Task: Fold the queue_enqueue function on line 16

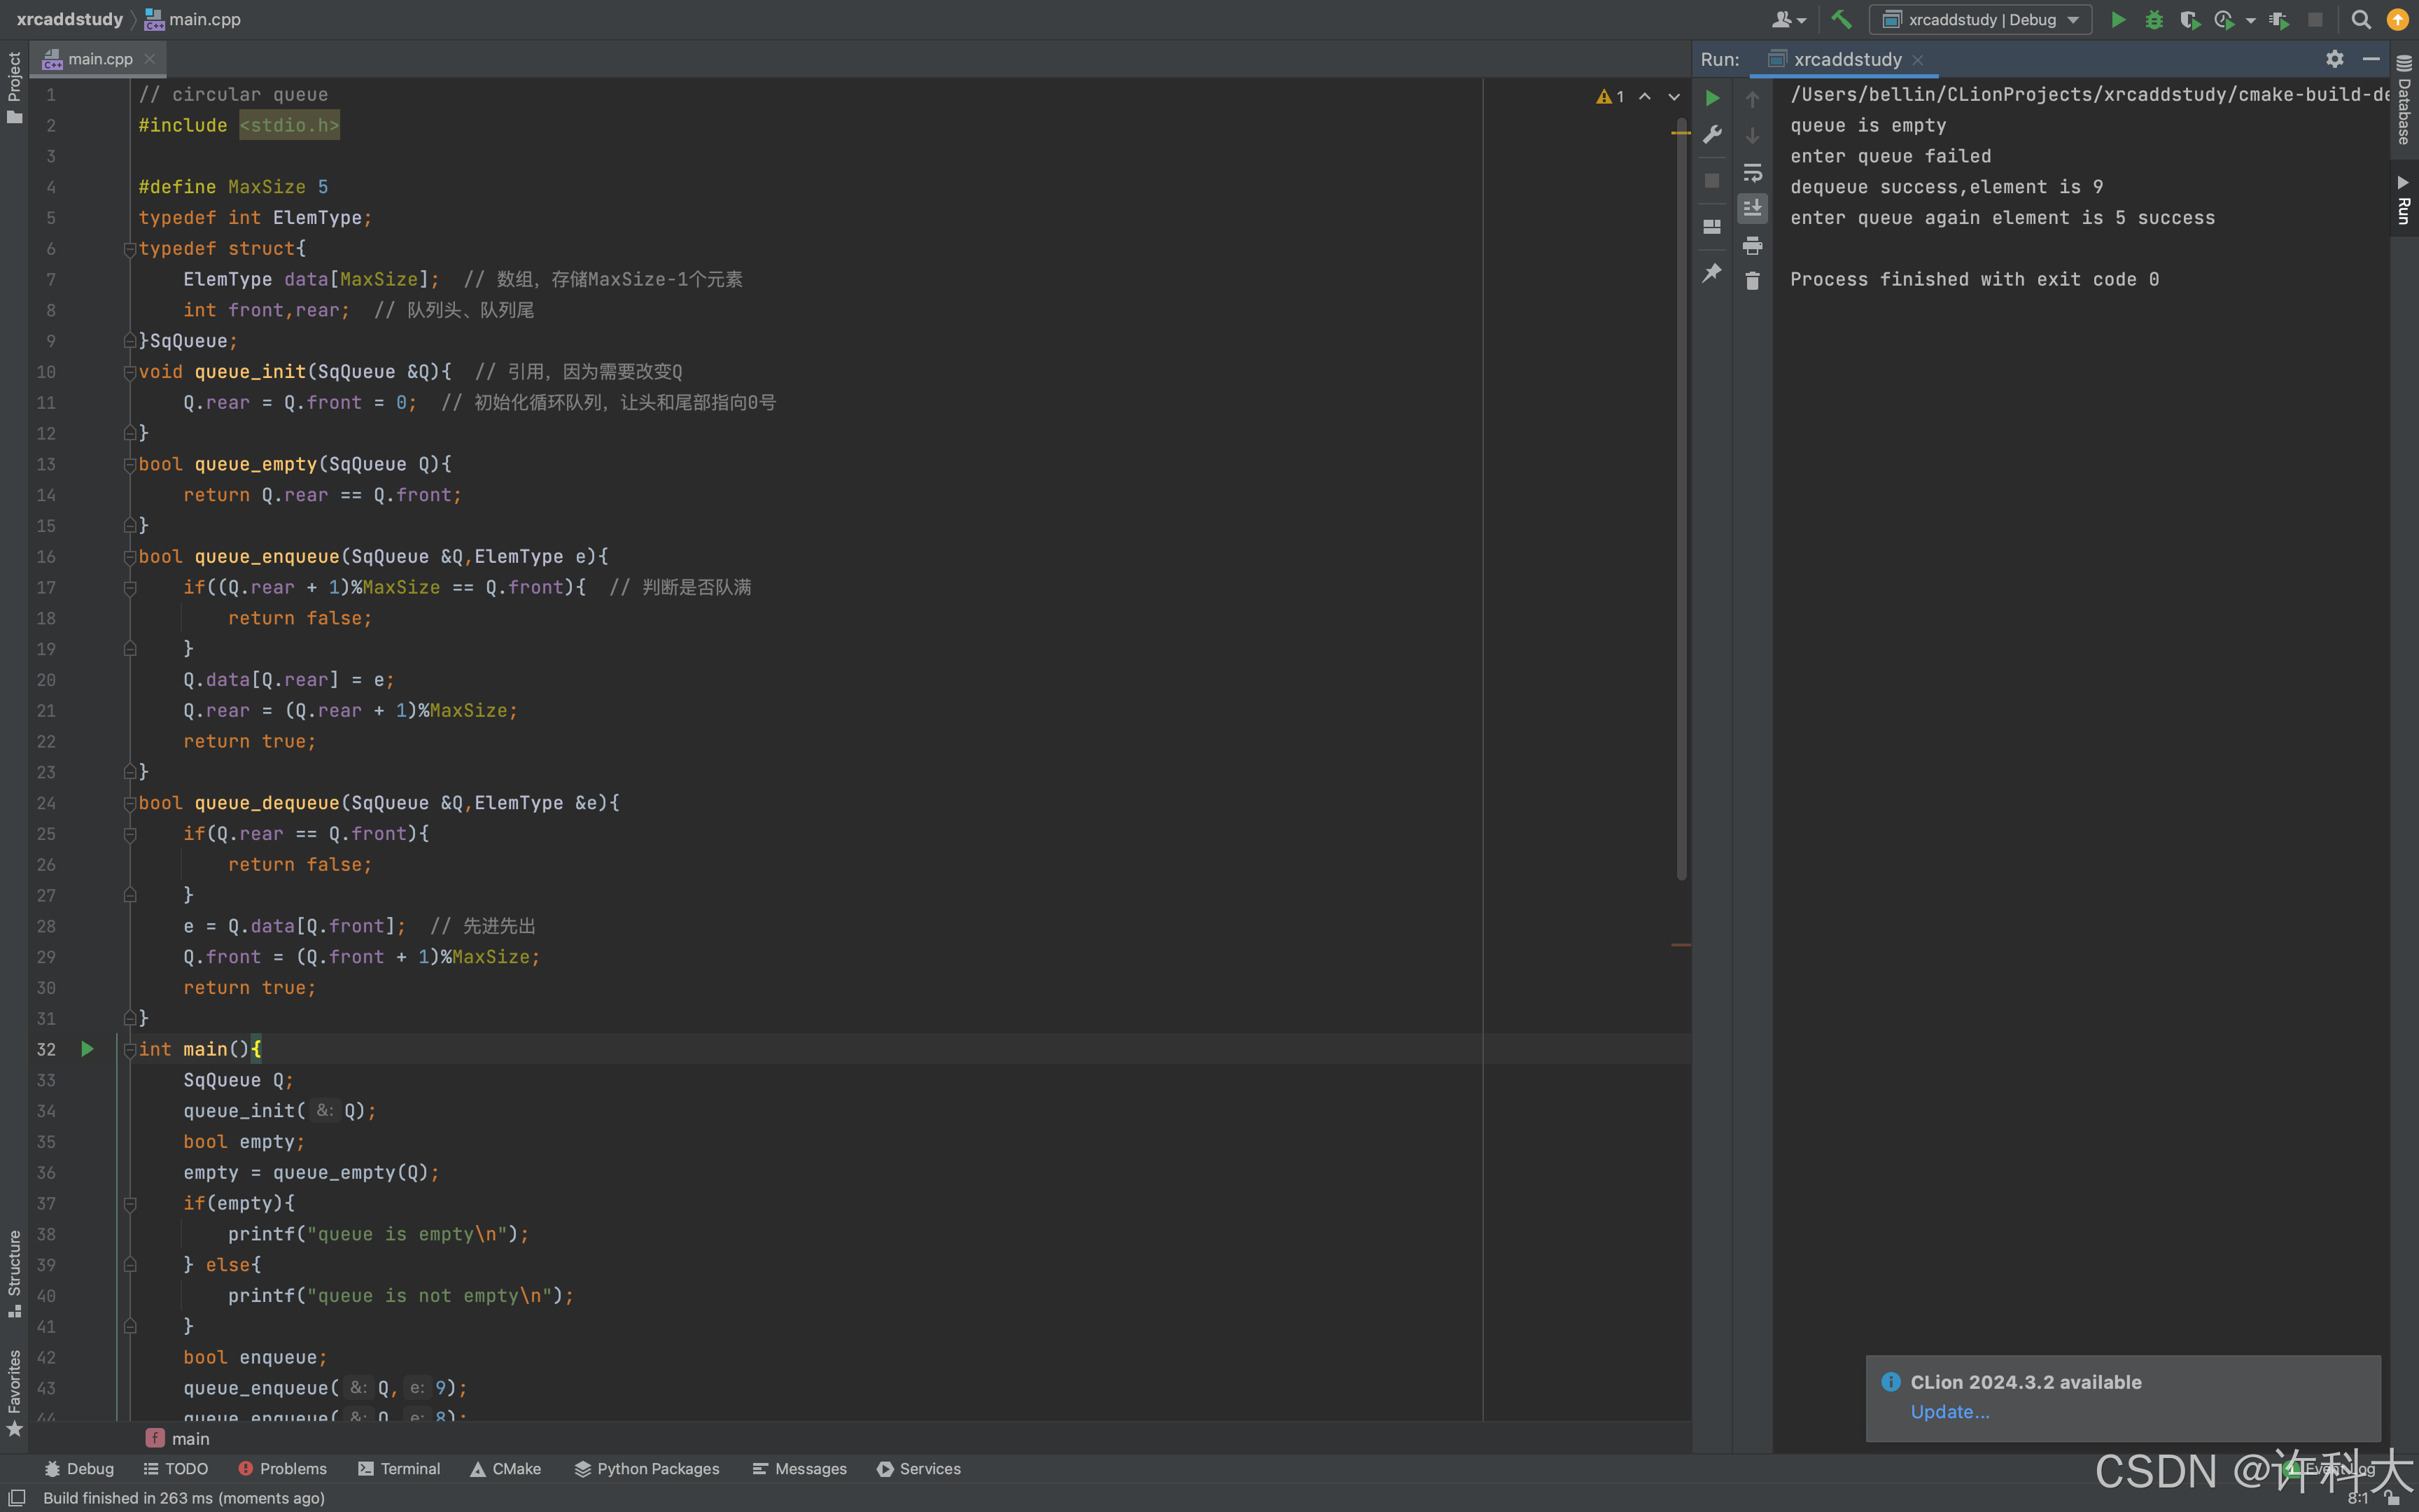Action: point(130,557)
